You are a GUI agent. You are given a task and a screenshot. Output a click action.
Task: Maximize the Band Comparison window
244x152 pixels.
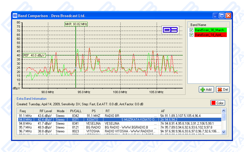coord(222,16)
